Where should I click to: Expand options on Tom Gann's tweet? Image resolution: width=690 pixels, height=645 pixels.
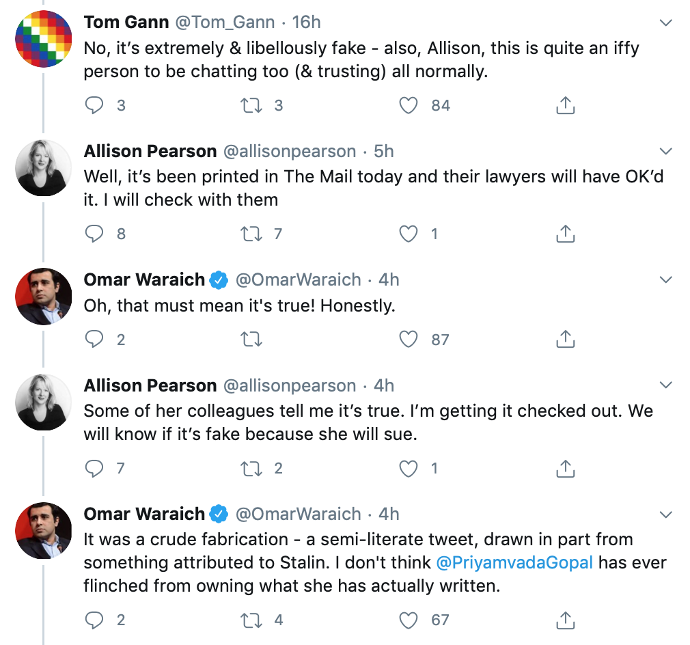coord(665,21)
